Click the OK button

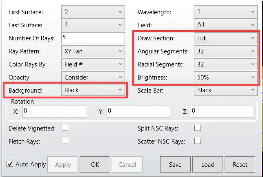95,165
